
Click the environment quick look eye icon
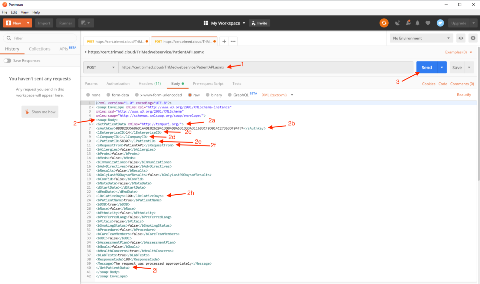coord(461,38)
